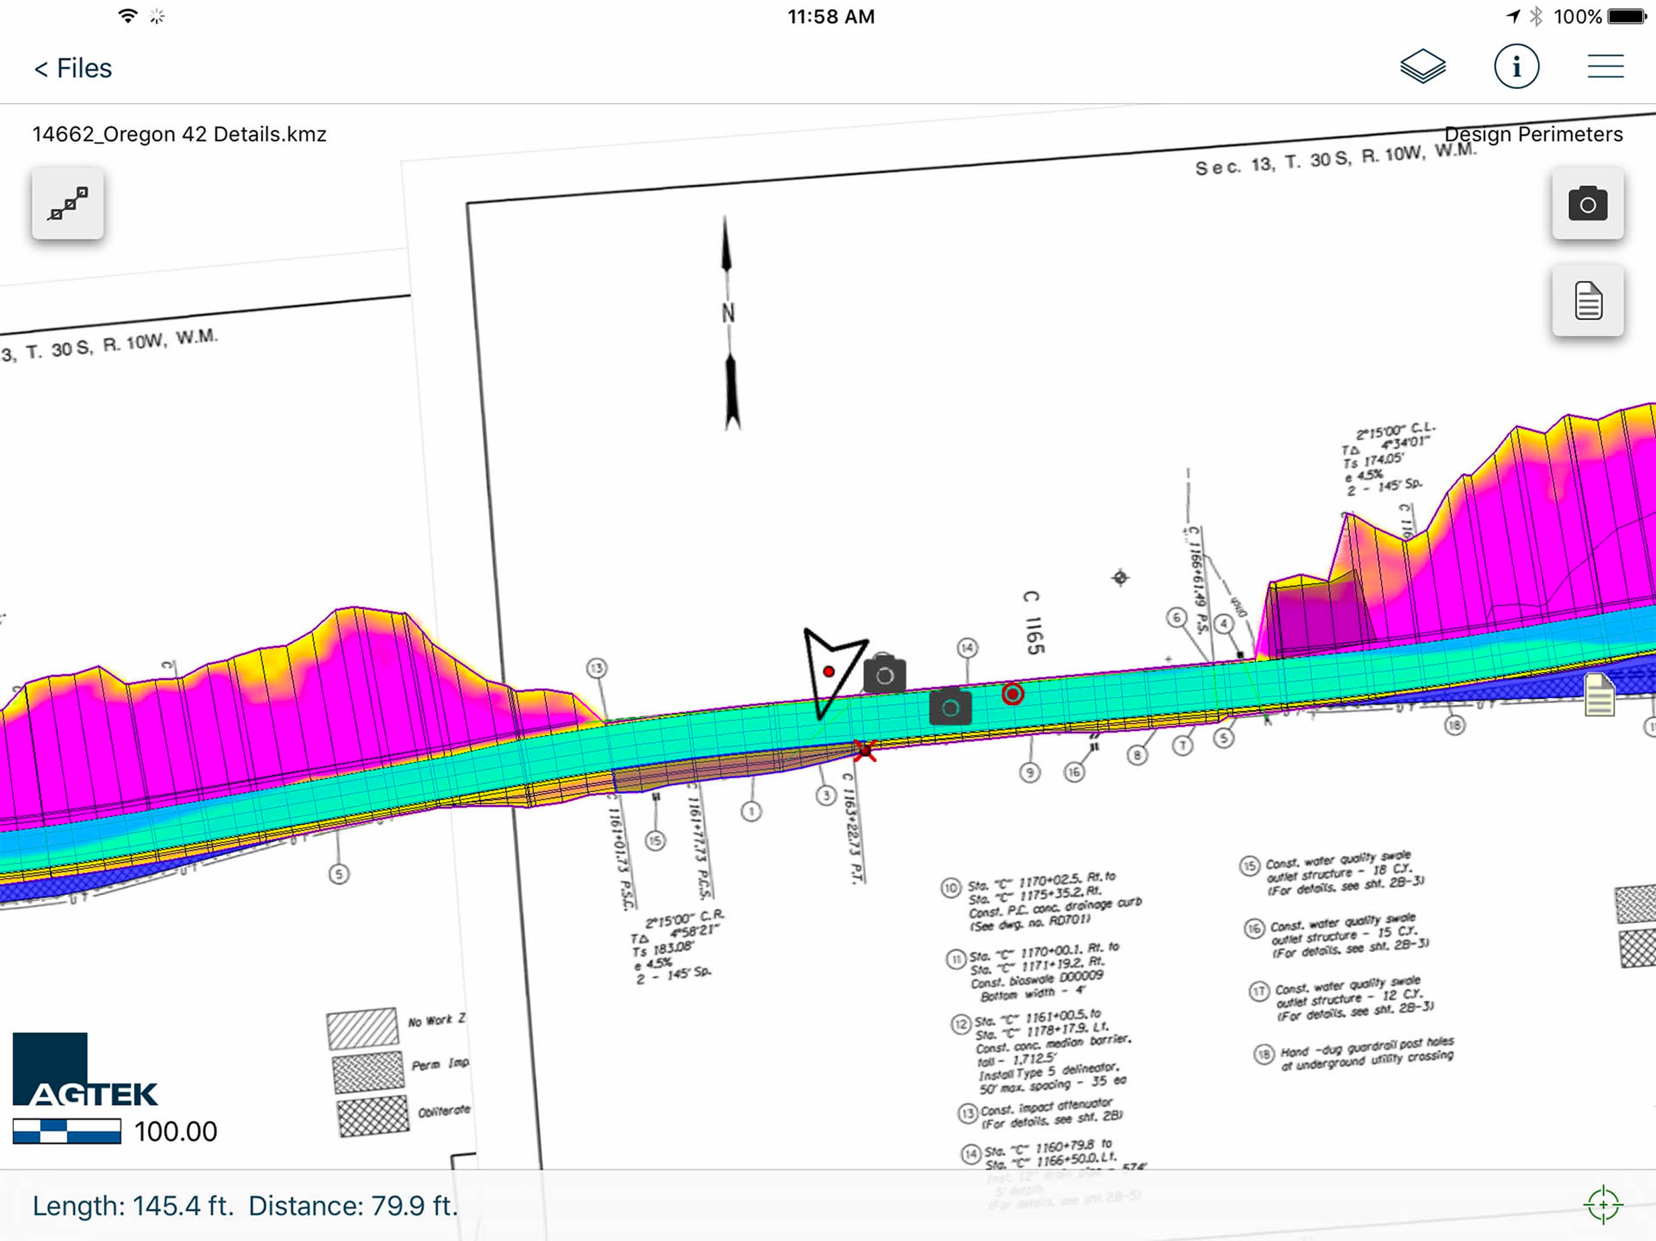
Task: Select the polyline measure tool button
Action: [68, 204]
